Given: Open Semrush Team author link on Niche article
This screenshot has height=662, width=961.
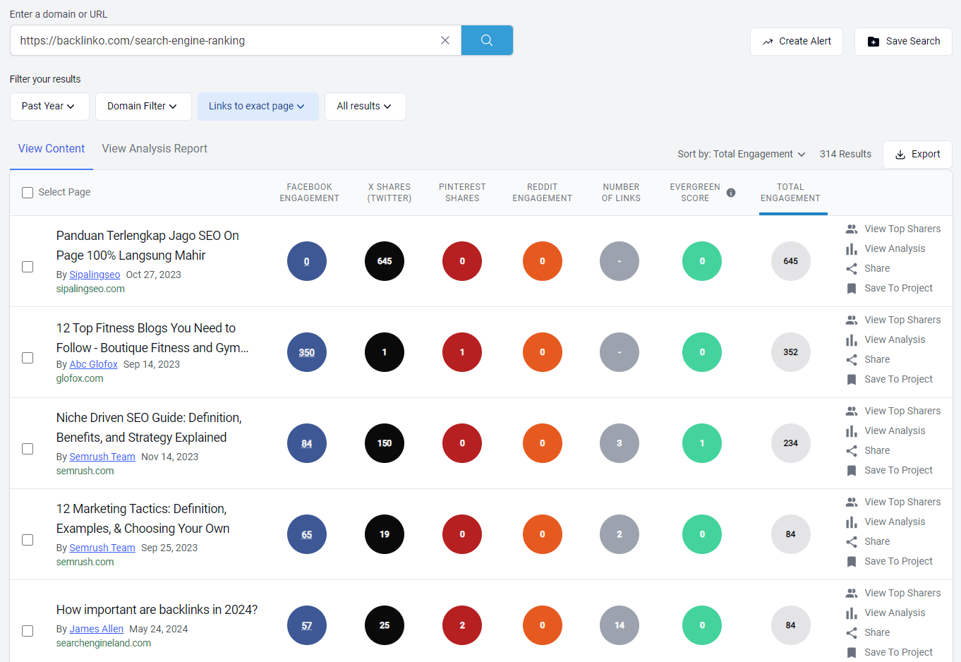Looking at the screenshot, I should tap(102, 457).
